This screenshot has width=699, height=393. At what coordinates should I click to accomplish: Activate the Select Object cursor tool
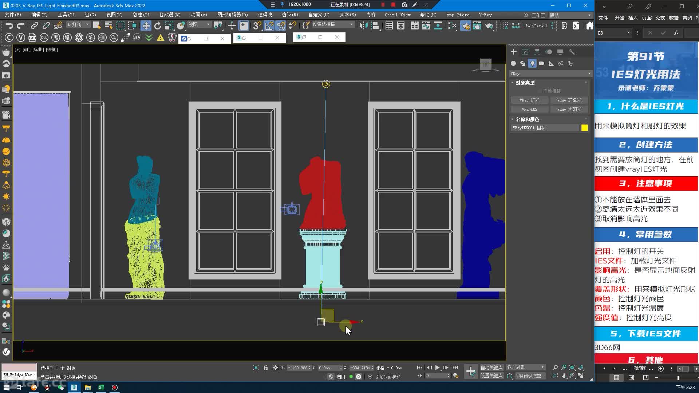click(x=96, y=25)
